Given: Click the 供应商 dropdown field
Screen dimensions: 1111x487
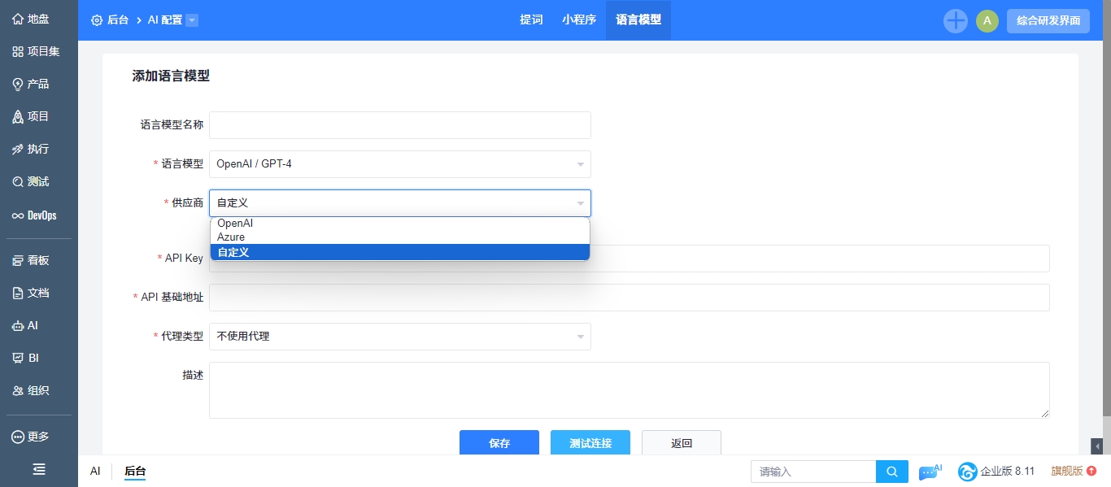Looking at the screenshot, I should [x=400, y=203].
